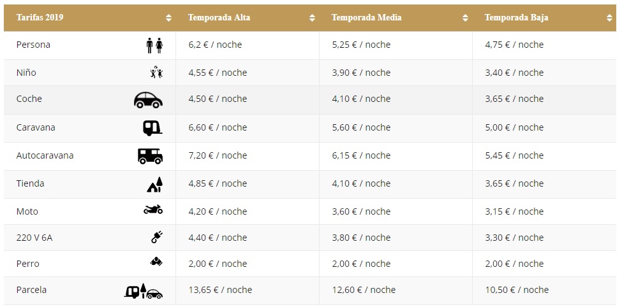Sort table by Tarifas 2019 arrows
622x307 pixels.
168,18
